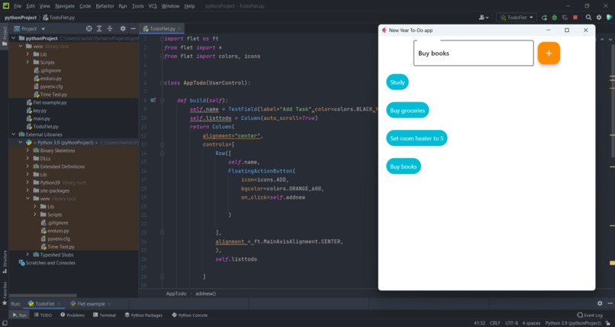Click Run with Coverage icon
This screenshot has height=327, width=615.
tap(565, 18)
